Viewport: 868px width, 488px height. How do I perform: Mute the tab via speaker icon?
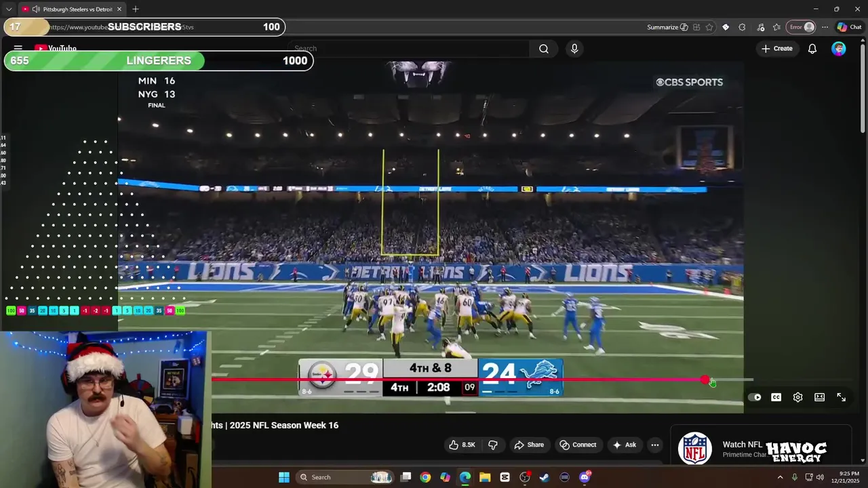point(35,9)
